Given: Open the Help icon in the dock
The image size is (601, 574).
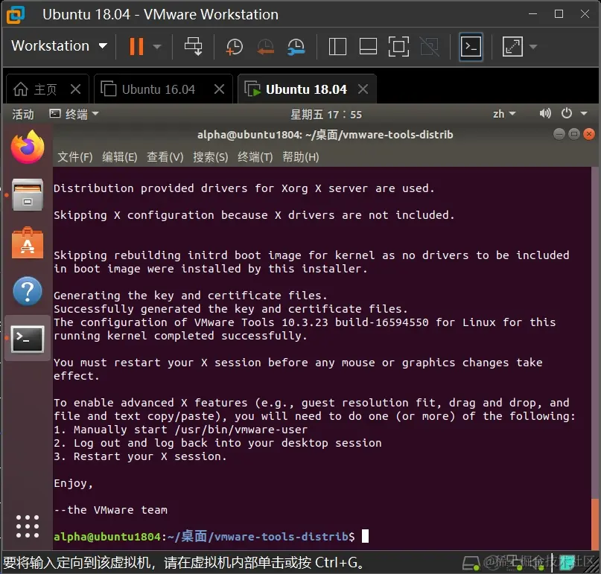Looking at the screenshot, I should tap(28, 291).
